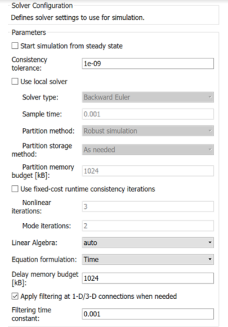Click the Linear Algebra dropdown arrow
Viewport: 228px width, 327px height.
[210, 243]
